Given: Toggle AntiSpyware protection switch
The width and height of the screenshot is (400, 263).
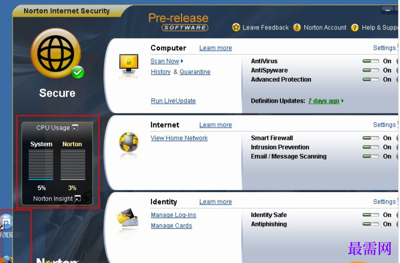Looking at the screenshot, I should point(371,70).
